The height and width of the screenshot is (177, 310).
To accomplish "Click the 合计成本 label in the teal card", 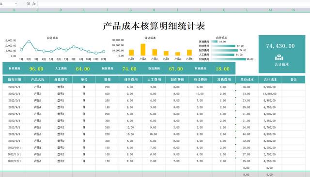I will 282,64.
